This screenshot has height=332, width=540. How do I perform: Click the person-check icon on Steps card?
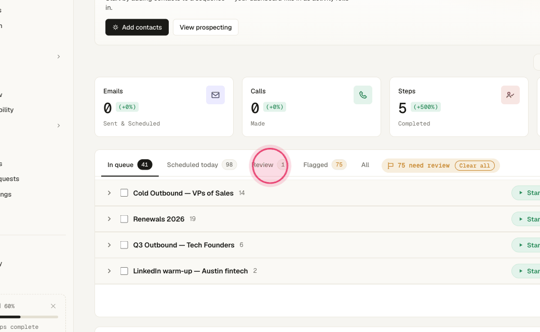(510, 95)
